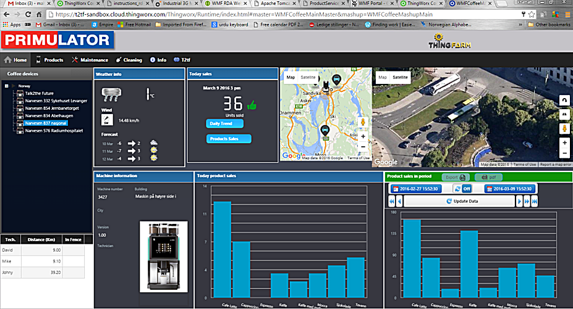573x309 pixels.
Task: Select Narvesen 834 Abelhaugen device
Action: tap(49, 116)
